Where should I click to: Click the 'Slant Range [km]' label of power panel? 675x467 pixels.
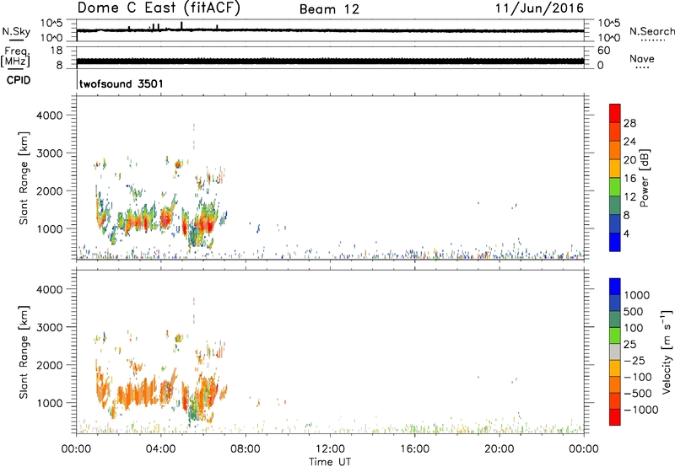24,178
